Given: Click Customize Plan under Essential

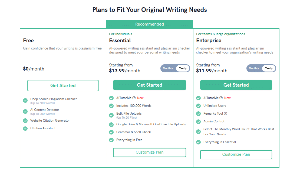Looking at the screenshot, I should tap(149, 153).
